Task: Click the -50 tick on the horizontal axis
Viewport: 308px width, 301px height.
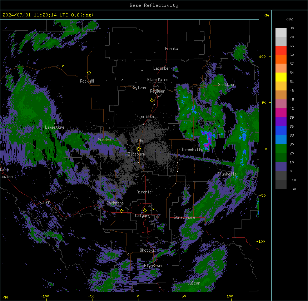Action: pyautogui.click(x=91, y=296)
